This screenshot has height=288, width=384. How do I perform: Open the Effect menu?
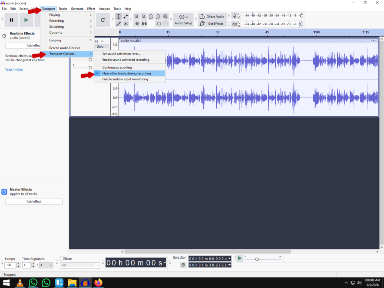[91, 9]
